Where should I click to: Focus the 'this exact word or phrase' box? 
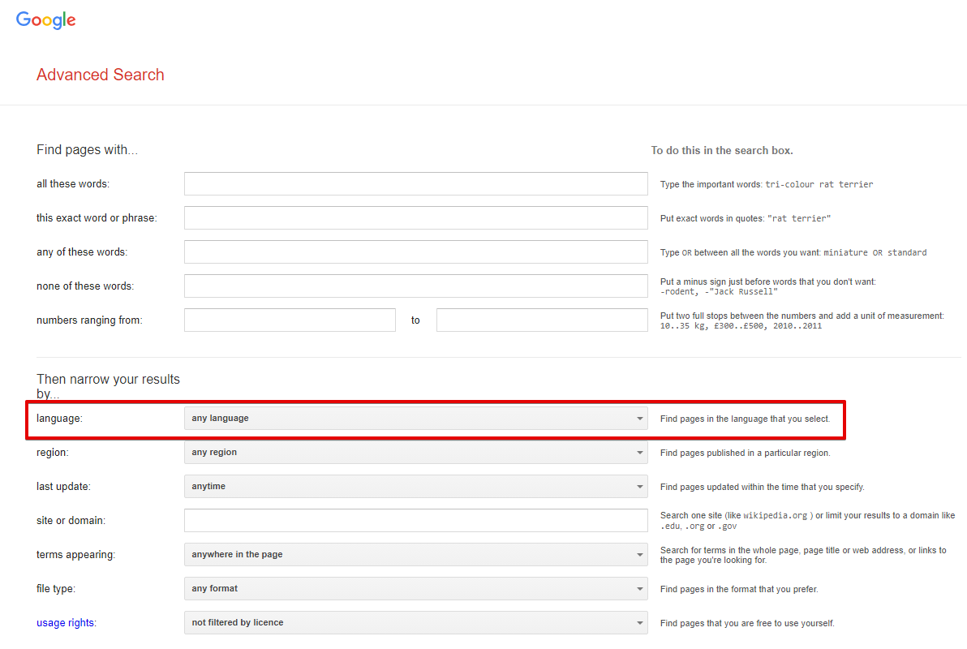415,218
